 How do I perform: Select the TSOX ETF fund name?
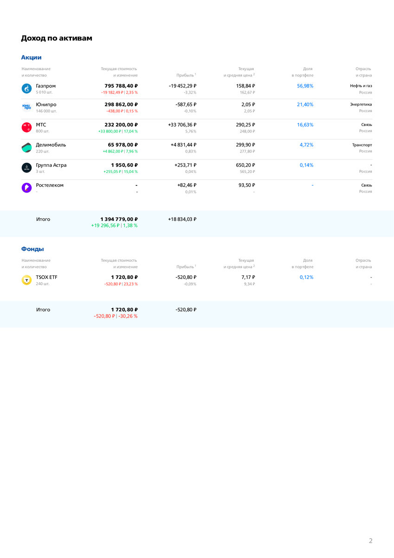46,277
